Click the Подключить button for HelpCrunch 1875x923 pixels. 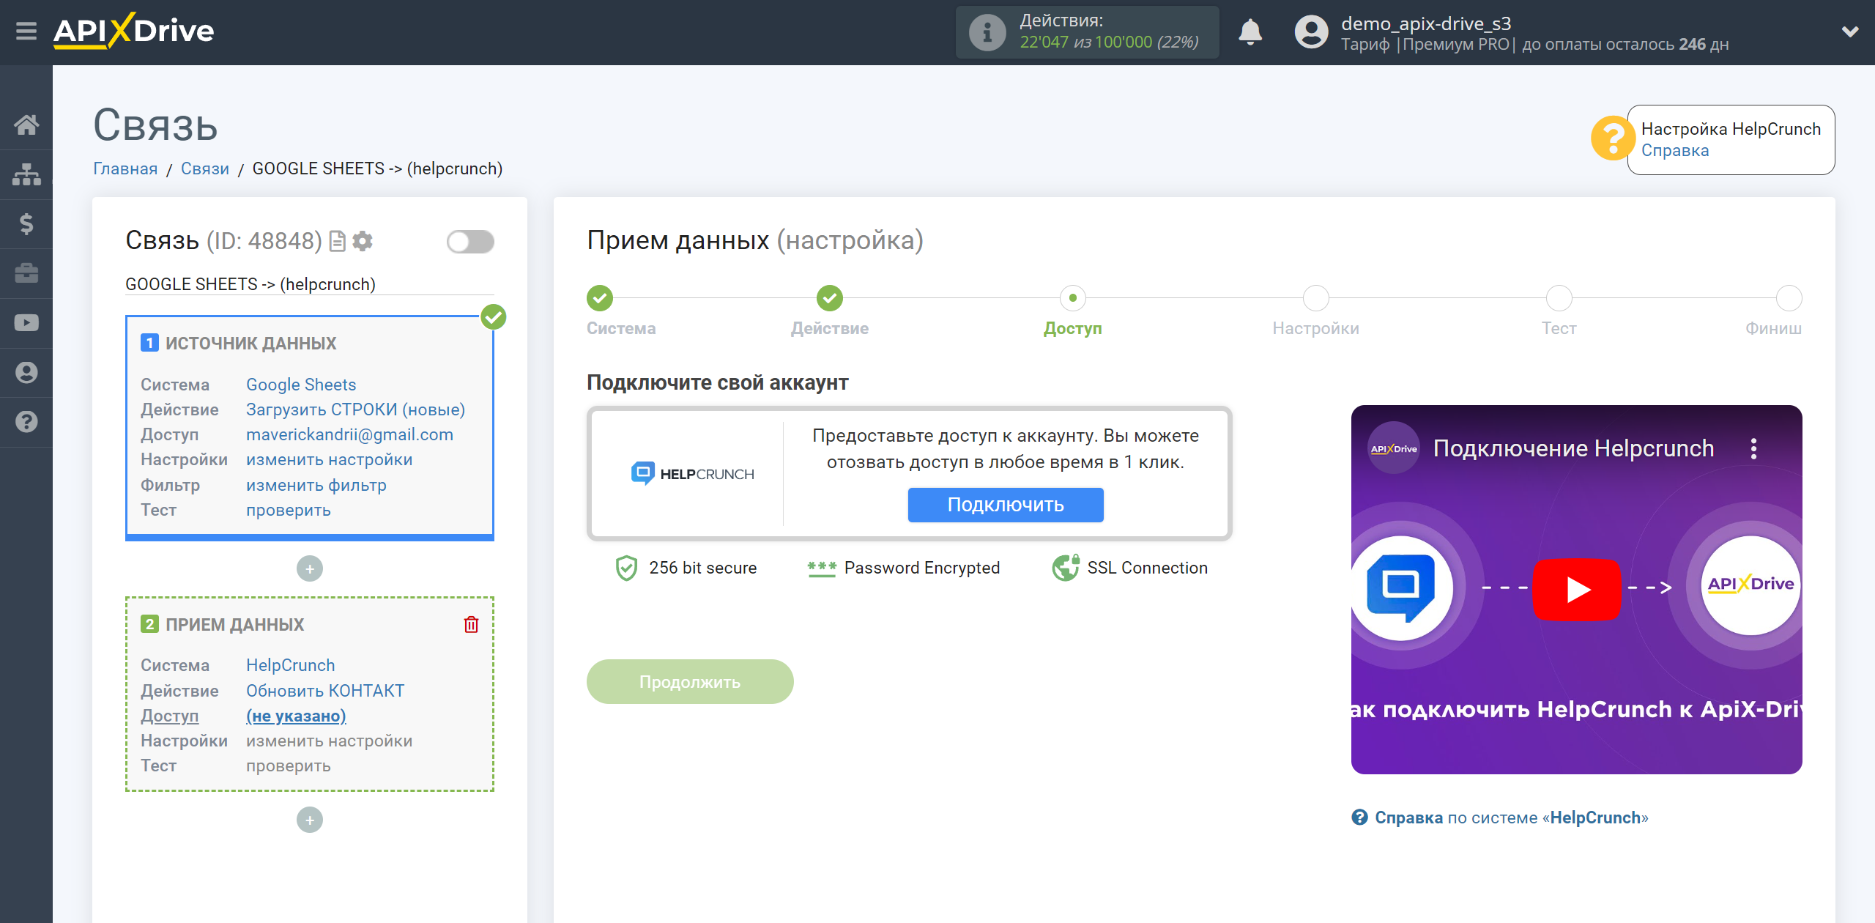(1004, 505)
